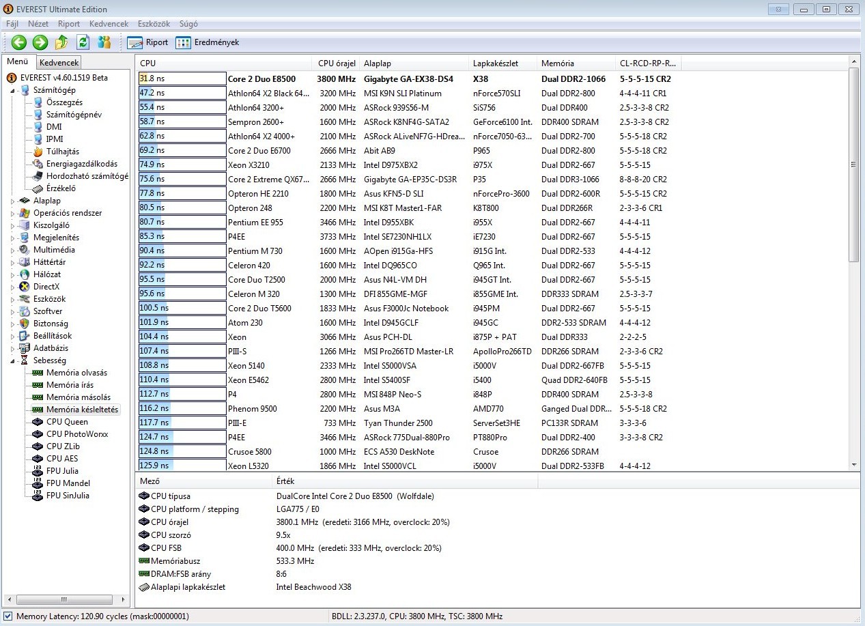Sort by CL-RCD-RP-R... column header

(649, 63)
